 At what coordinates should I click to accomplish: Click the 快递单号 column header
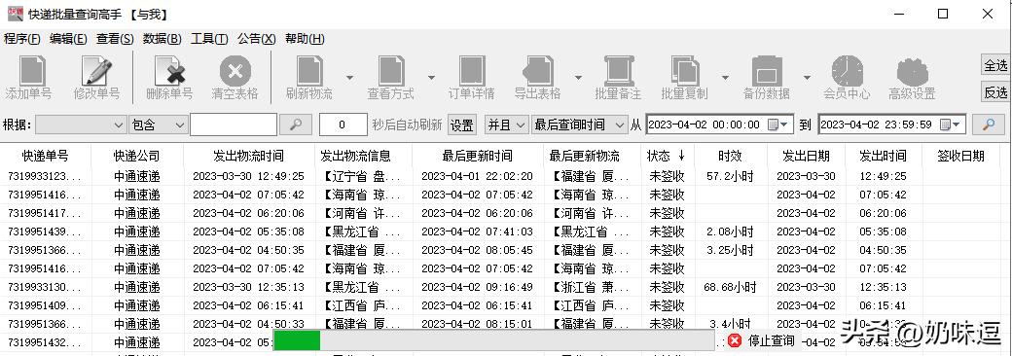point(45,156)
